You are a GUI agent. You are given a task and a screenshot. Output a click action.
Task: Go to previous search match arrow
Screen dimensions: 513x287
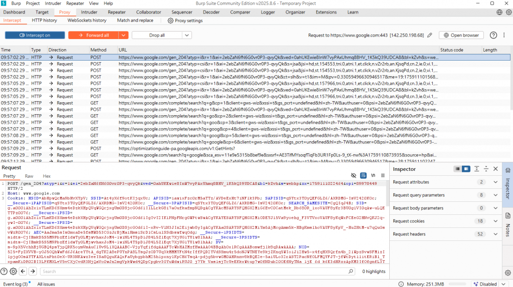tap(23, 271)
